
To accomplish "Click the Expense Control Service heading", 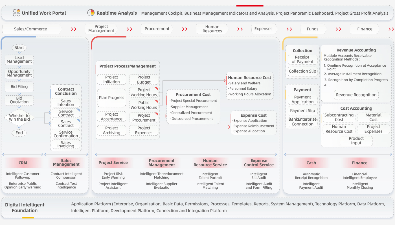I will coord(259,163).
